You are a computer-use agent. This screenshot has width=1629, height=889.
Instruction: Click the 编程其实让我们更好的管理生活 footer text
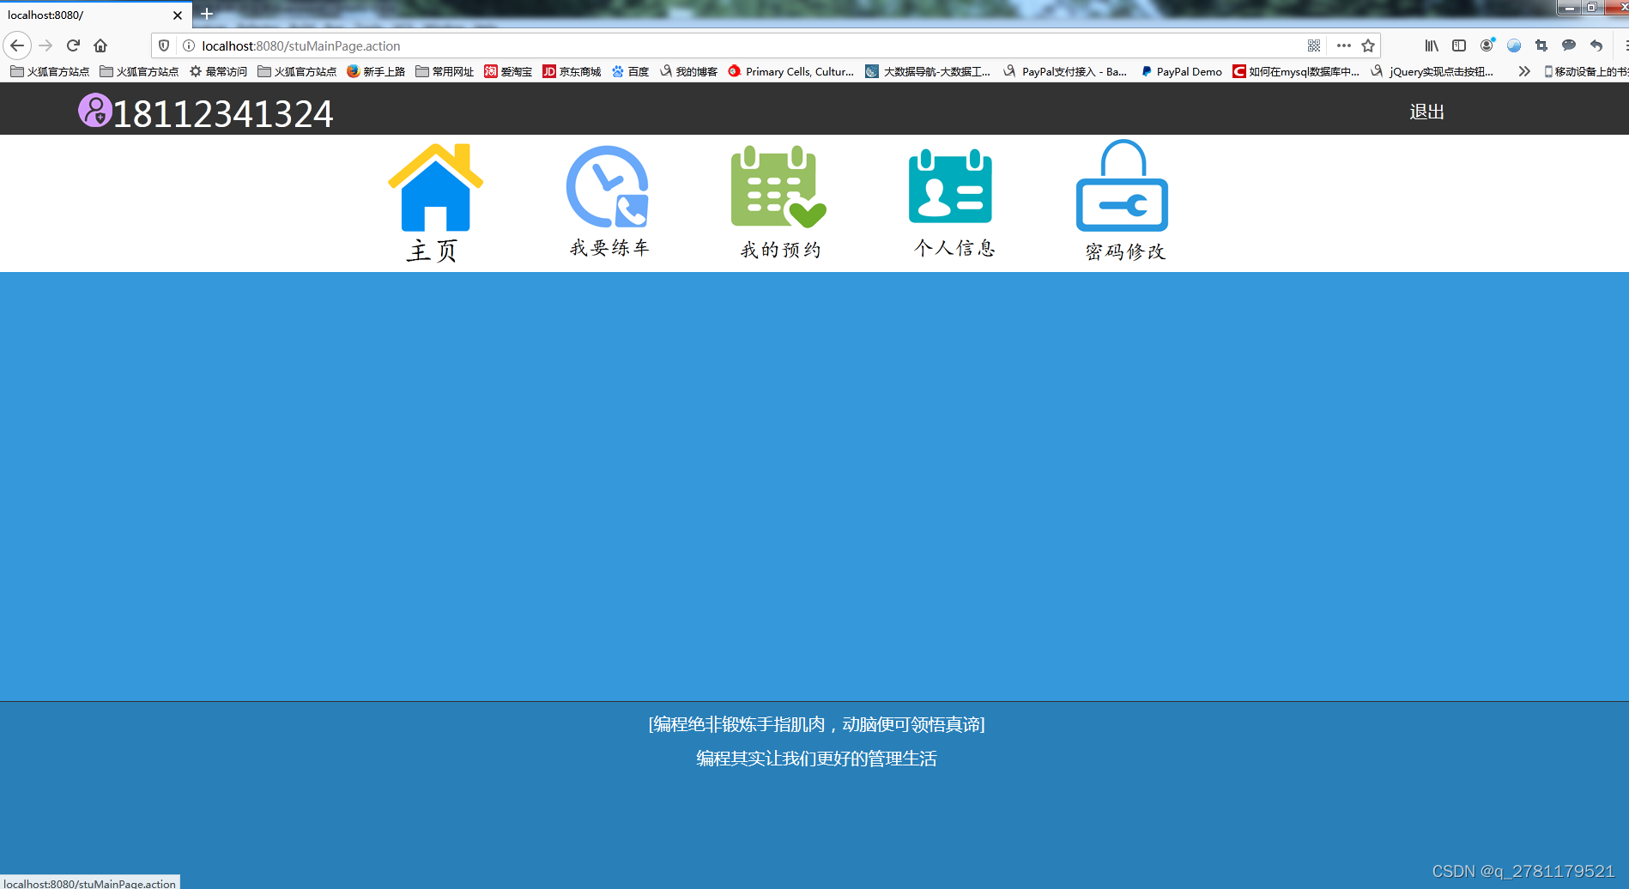click(816, 759)
